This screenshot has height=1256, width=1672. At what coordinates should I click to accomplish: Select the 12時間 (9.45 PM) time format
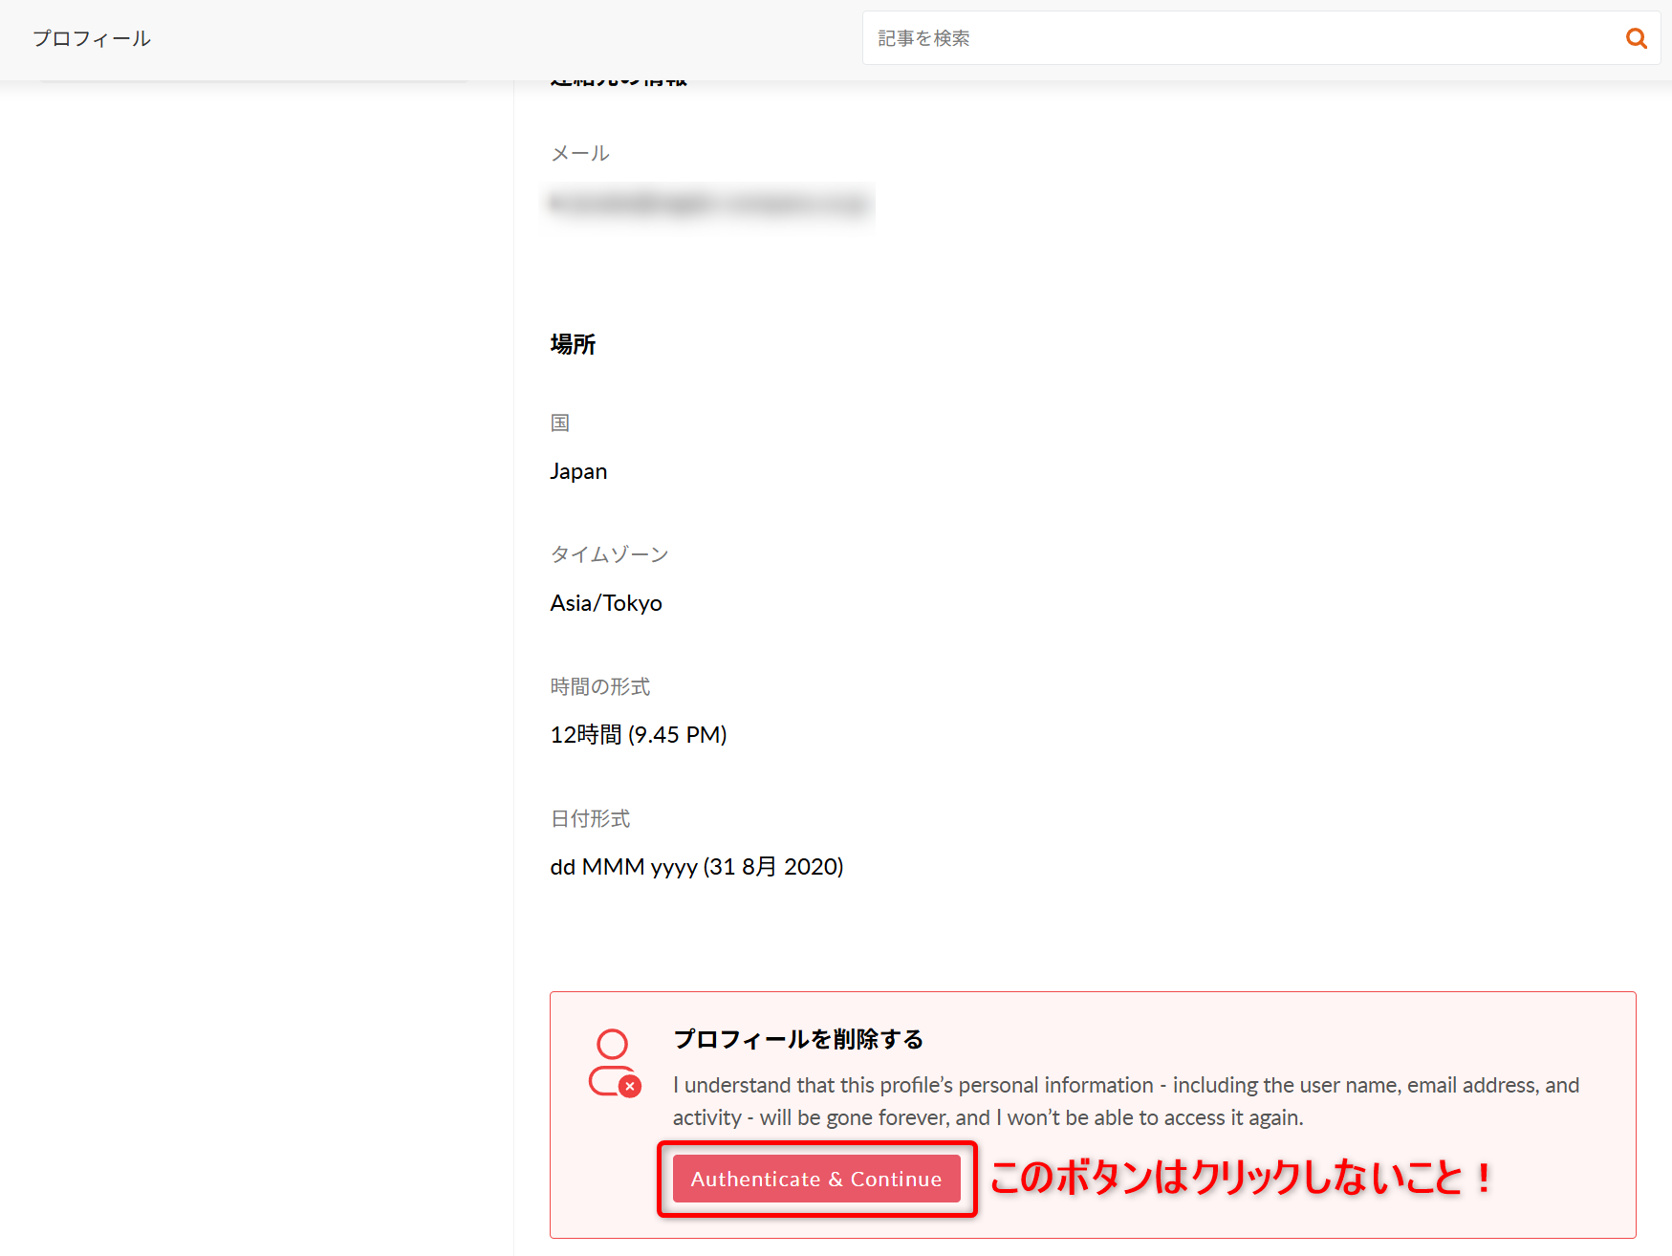pyautogui.click(x=638, y=735)
